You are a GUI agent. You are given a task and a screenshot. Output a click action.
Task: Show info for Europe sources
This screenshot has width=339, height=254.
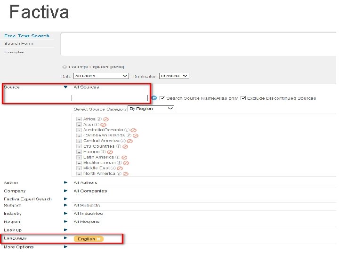103,152
